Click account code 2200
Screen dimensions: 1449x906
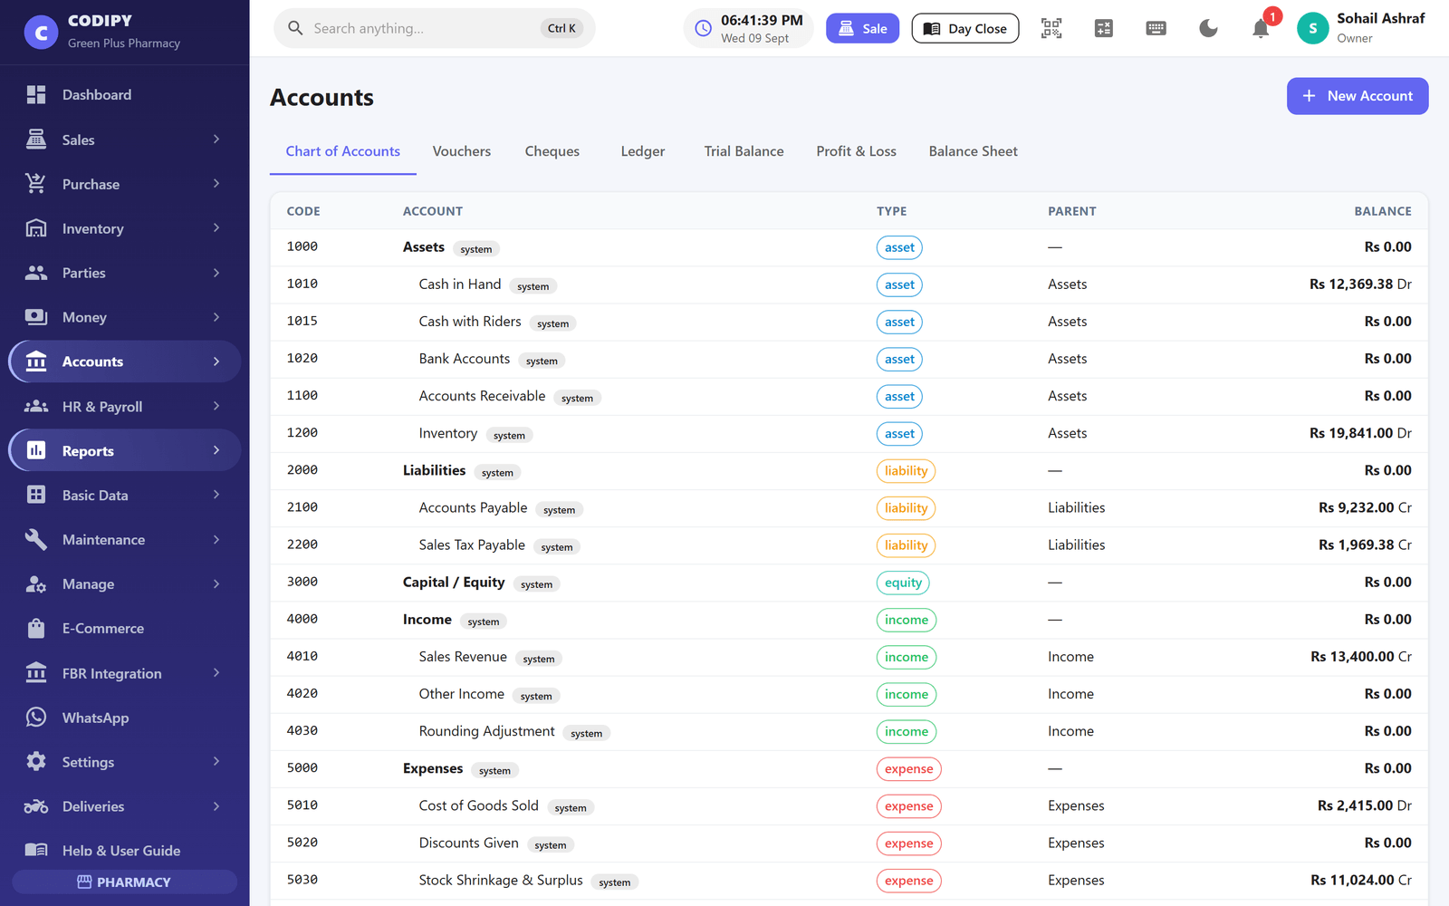click(302, 545)
